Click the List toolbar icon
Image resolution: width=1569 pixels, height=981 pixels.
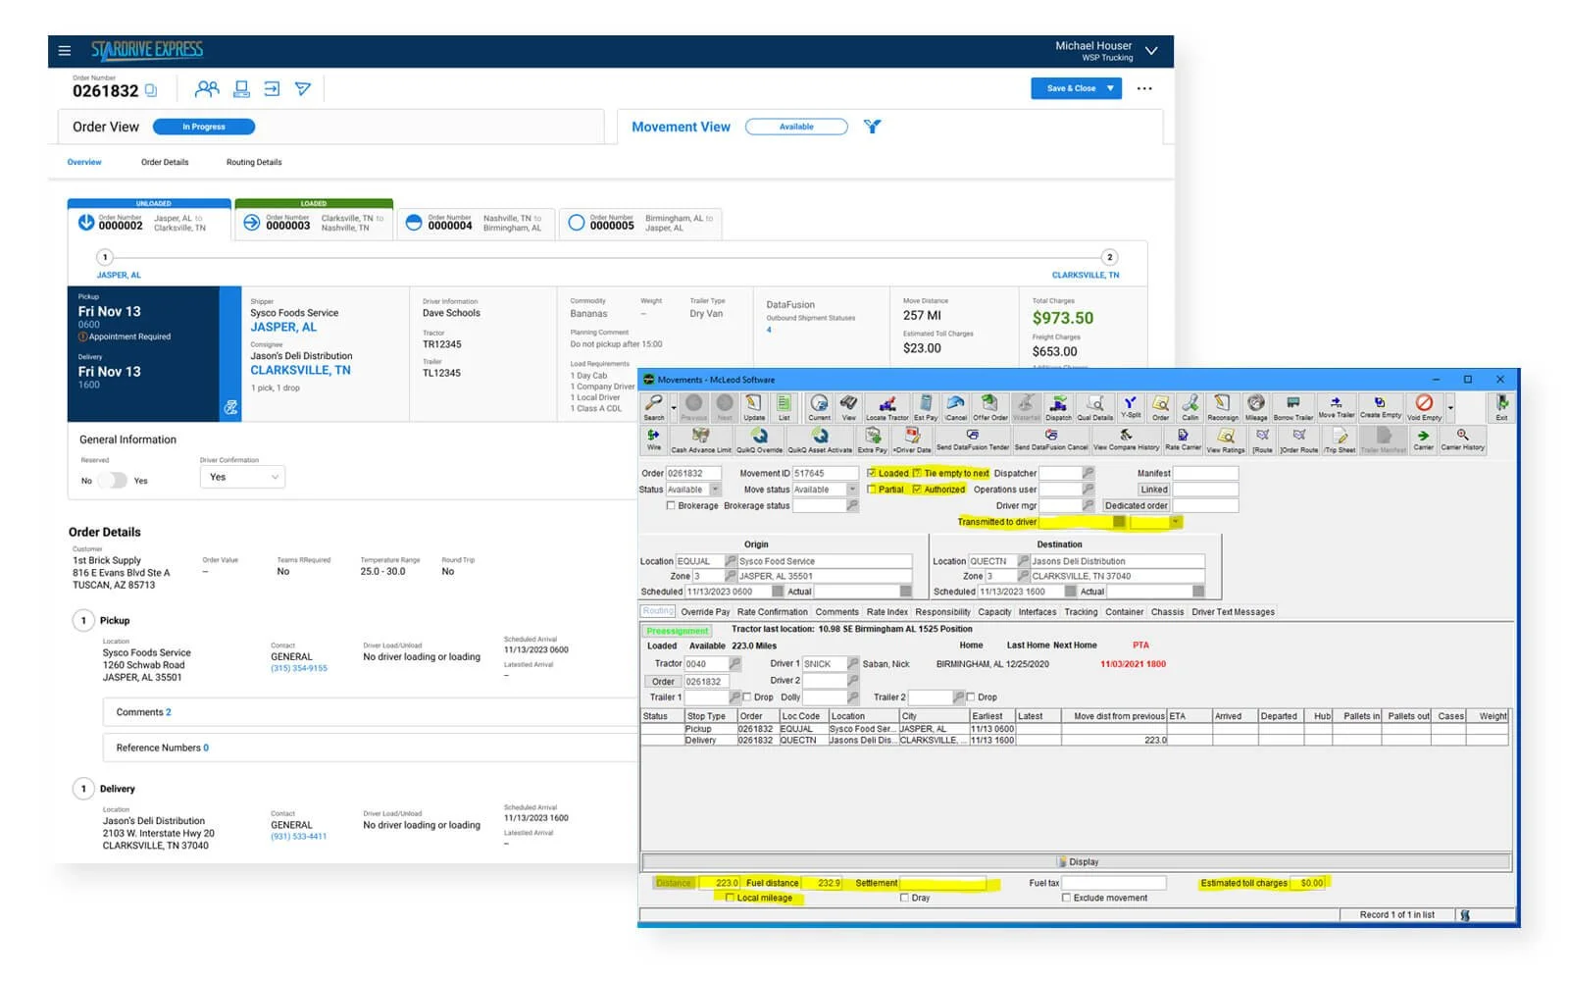(784, 408)
